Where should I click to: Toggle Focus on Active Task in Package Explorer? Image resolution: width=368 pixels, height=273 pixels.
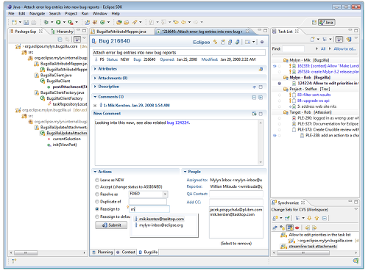point(77,39)
